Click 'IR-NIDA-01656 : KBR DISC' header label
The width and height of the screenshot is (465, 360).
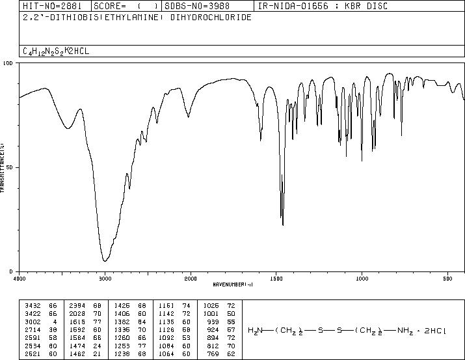coord(323,6)
